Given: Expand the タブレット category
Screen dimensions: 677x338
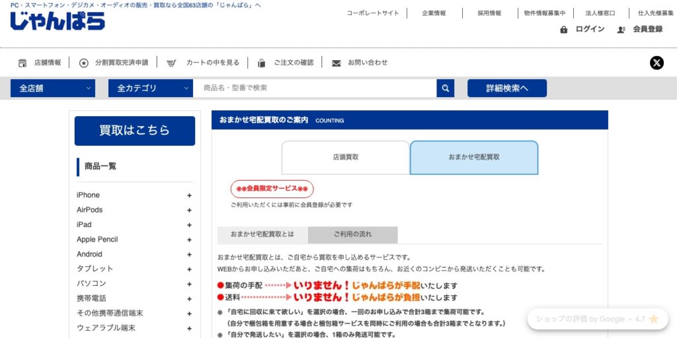Looking at the screenshot, I should pos(189,269).
